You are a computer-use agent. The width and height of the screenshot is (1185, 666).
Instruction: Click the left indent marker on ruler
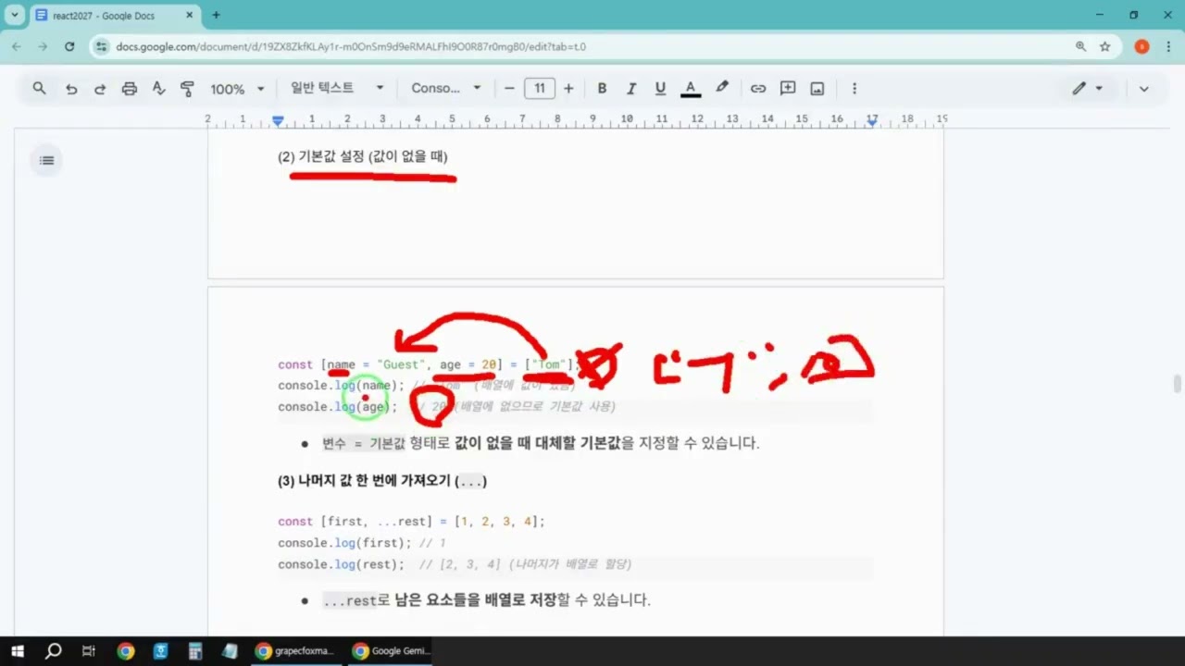(x=278, y=121)
